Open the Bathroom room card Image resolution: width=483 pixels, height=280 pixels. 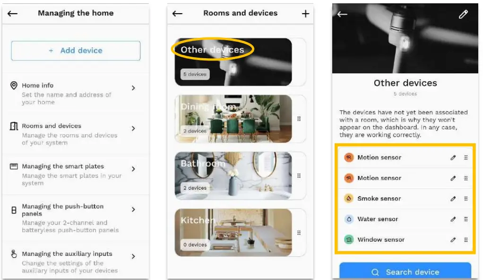[233, 176]
